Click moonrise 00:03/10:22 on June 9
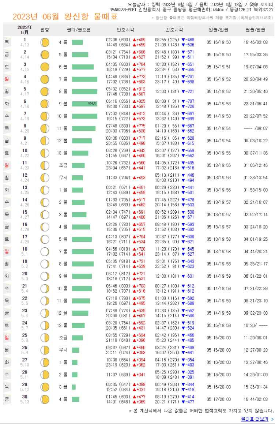Image resolution: width=275 pixels, height=424 pixels. pyautogui.click(x=256, y=141)
